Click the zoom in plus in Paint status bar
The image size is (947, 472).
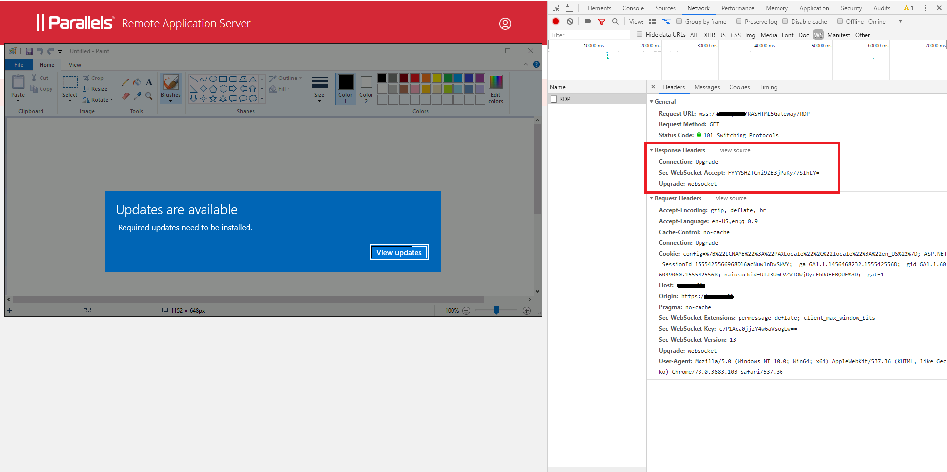[527, 311]
